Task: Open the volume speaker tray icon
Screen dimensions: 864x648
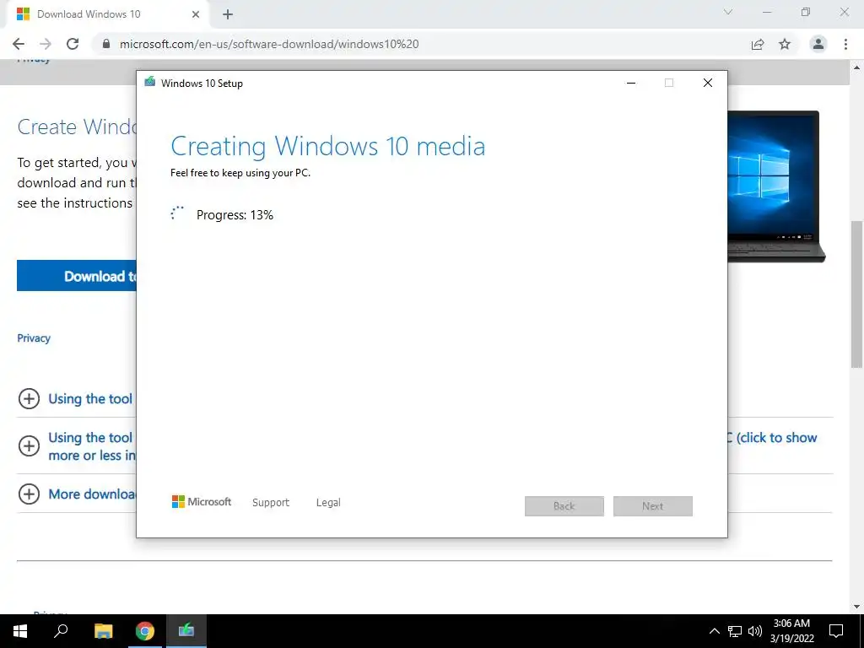Action: (755, 631)
